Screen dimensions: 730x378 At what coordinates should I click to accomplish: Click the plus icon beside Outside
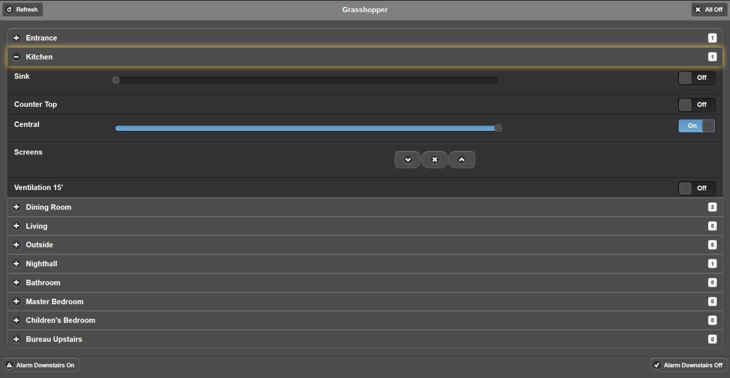(x=16, y=245)
